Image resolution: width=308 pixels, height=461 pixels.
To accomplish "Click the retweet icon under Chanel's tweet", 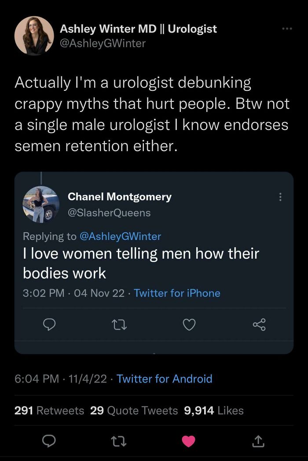I will (x=119, y=325).
